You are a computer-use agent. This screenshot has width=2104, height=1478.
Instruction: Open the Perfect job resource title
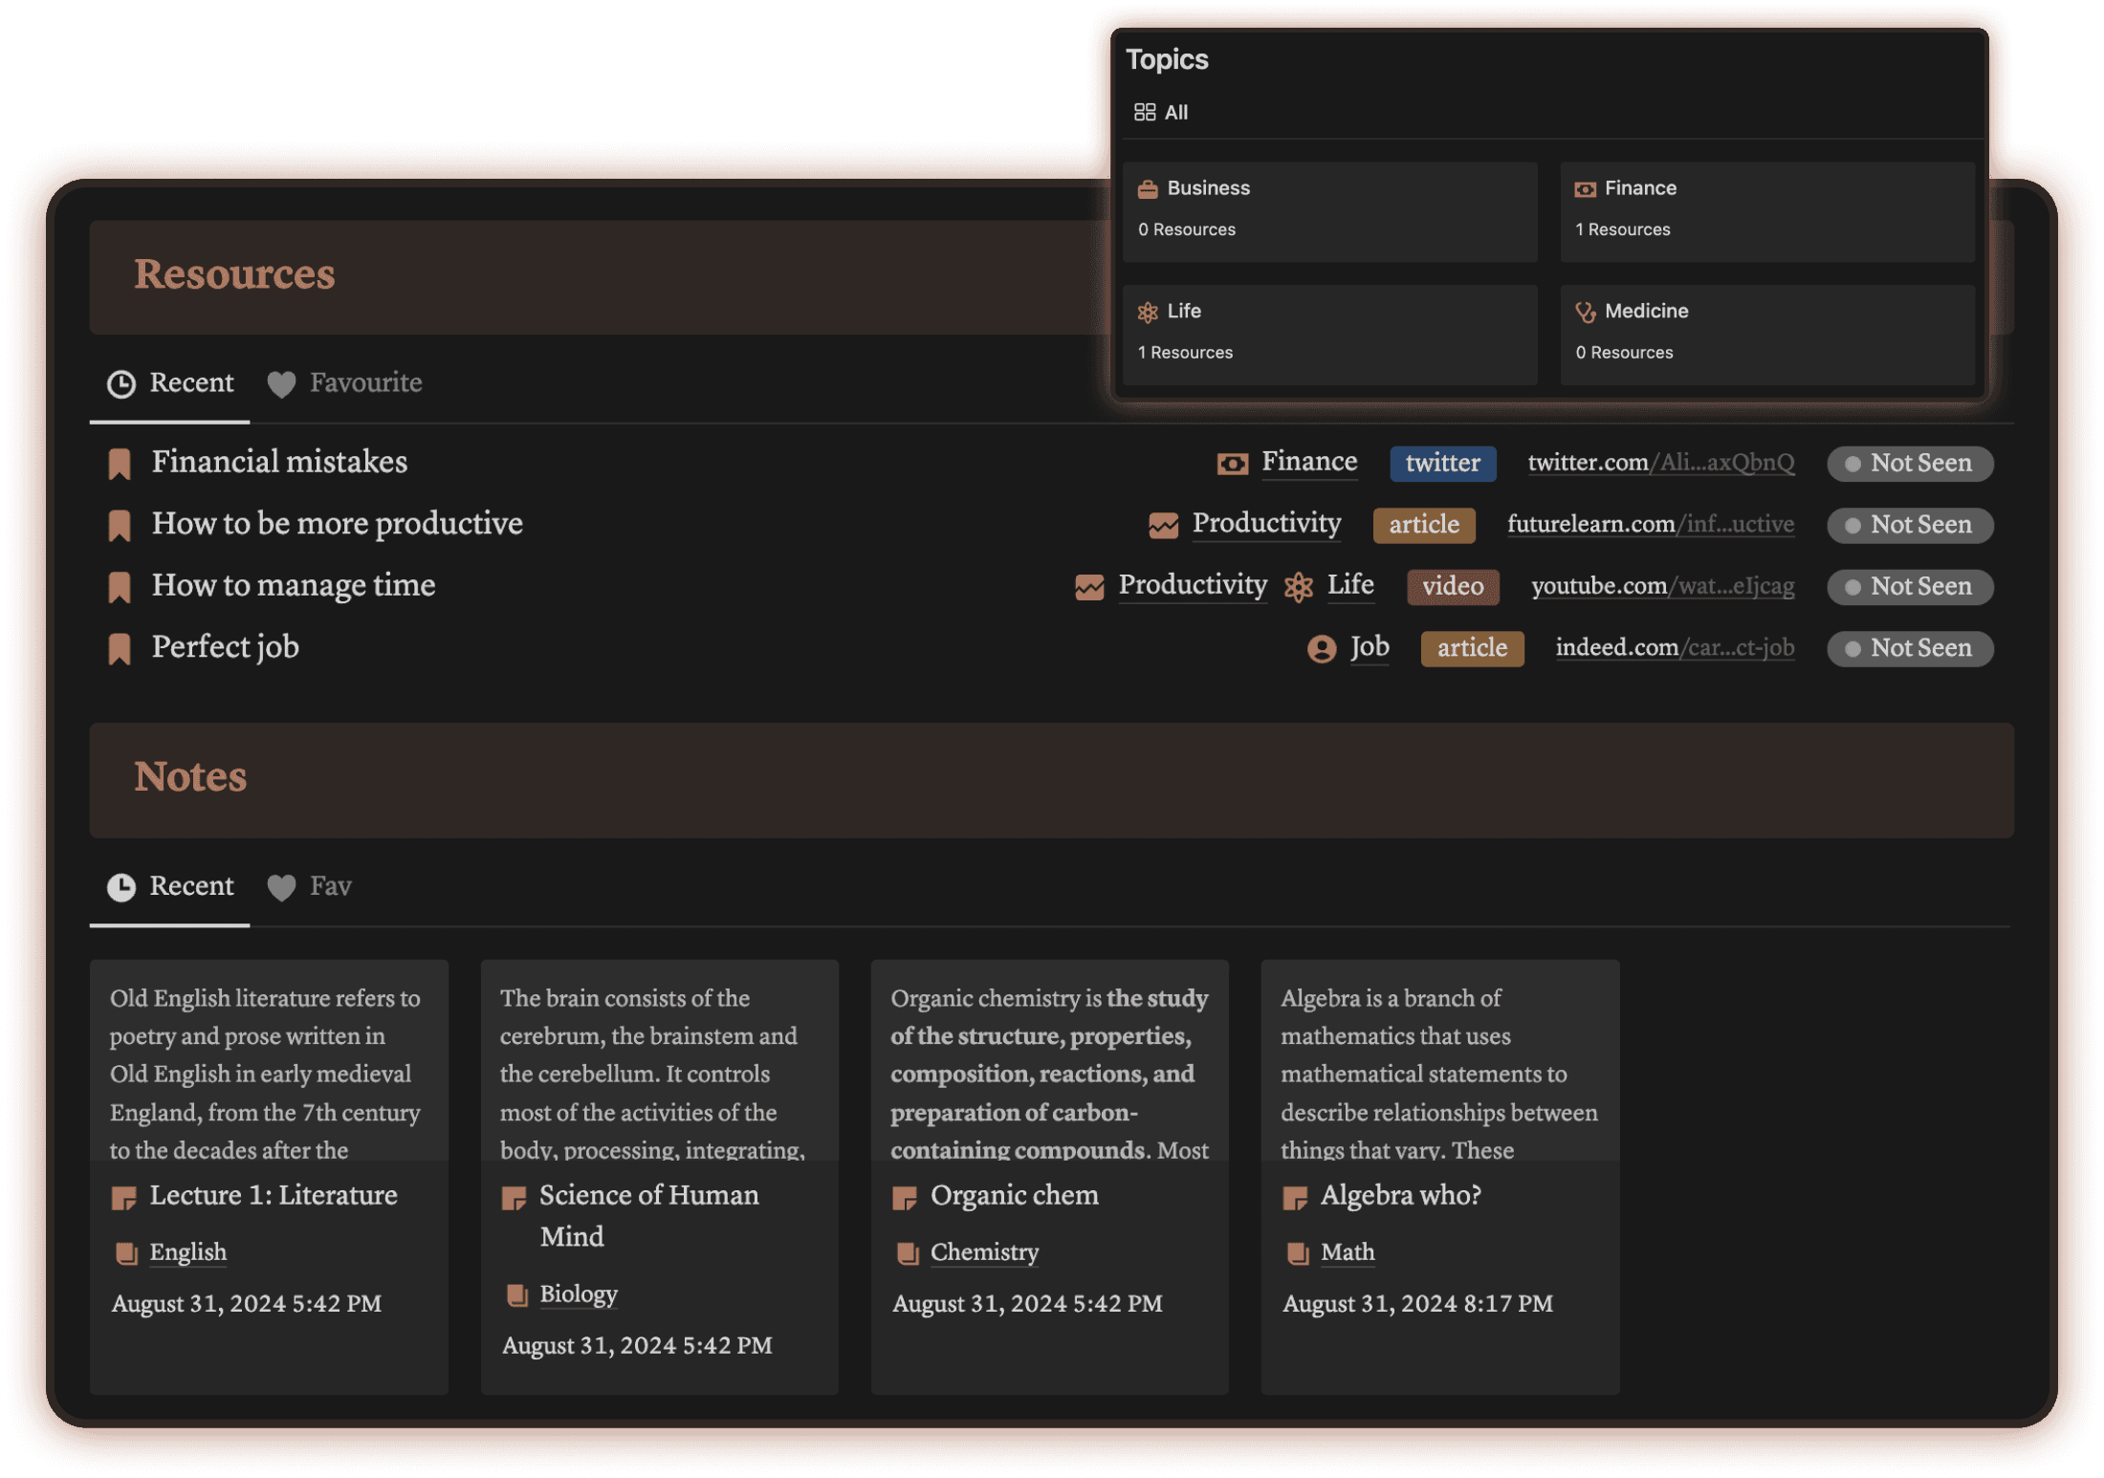(x=226, y=648)
